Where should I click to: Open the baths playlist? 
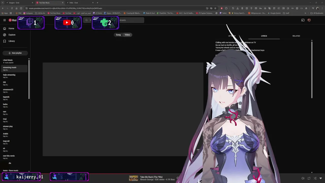(15, 105)
